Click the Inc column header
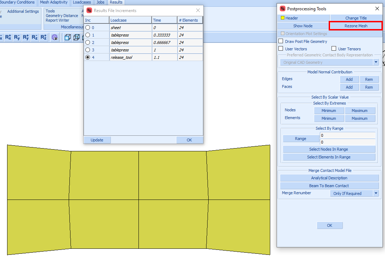This screenshot has width=385, height=269. tap(96, 20)
